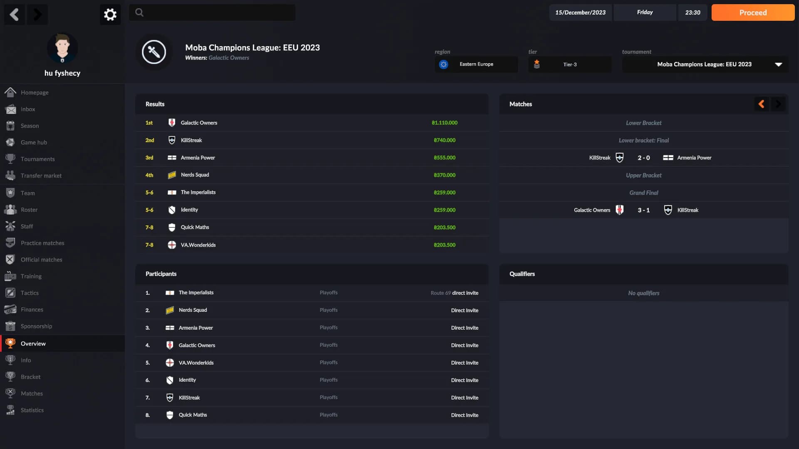
Task: Click the Tournaments trophy icon
Action: click(10, 159)
